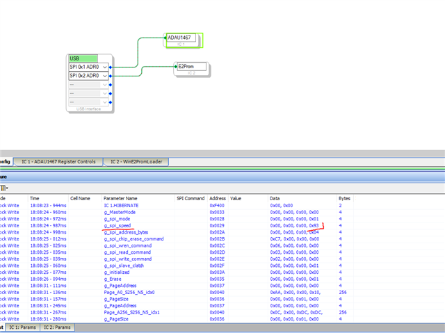
Task: Select the g_spi_read_command parameter
Action: pos(127,252)
